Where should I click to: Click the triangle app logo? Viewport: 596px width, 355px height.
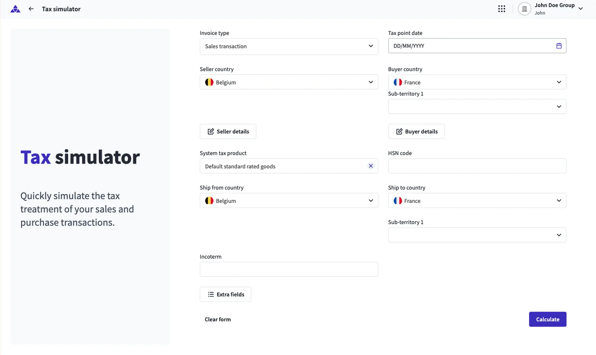(15, 9)
